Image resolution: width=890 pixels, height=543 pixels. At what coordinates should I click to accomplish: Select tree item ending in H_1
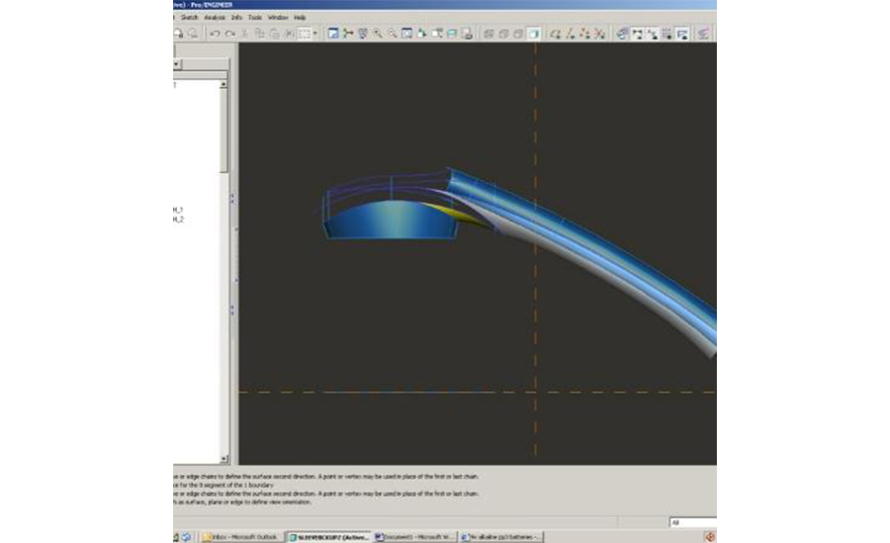pyautogui.click(x=178, y=210)
